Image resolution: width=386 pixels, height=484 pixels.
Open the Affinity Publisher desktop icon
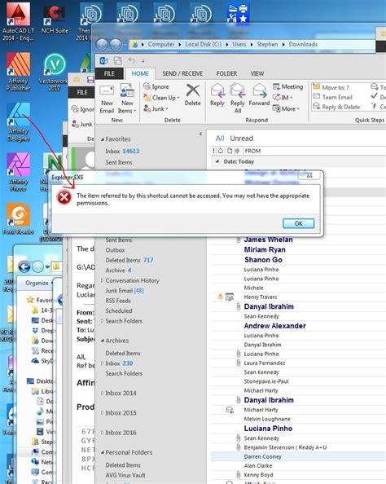18,72
